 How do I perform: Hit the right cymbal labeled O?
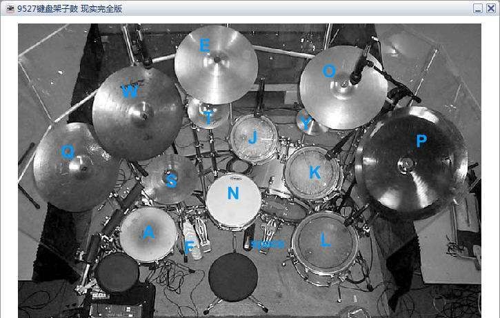[343, 87]
